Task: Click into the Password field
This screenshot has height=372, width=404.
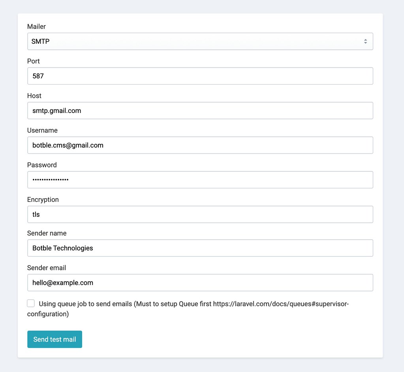Action: (200, 180)
